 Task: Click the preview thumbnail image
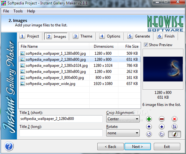[163, 69]
